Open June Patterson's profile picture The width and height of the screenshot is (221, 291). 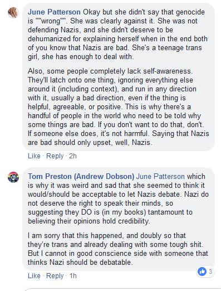(13, 13)
